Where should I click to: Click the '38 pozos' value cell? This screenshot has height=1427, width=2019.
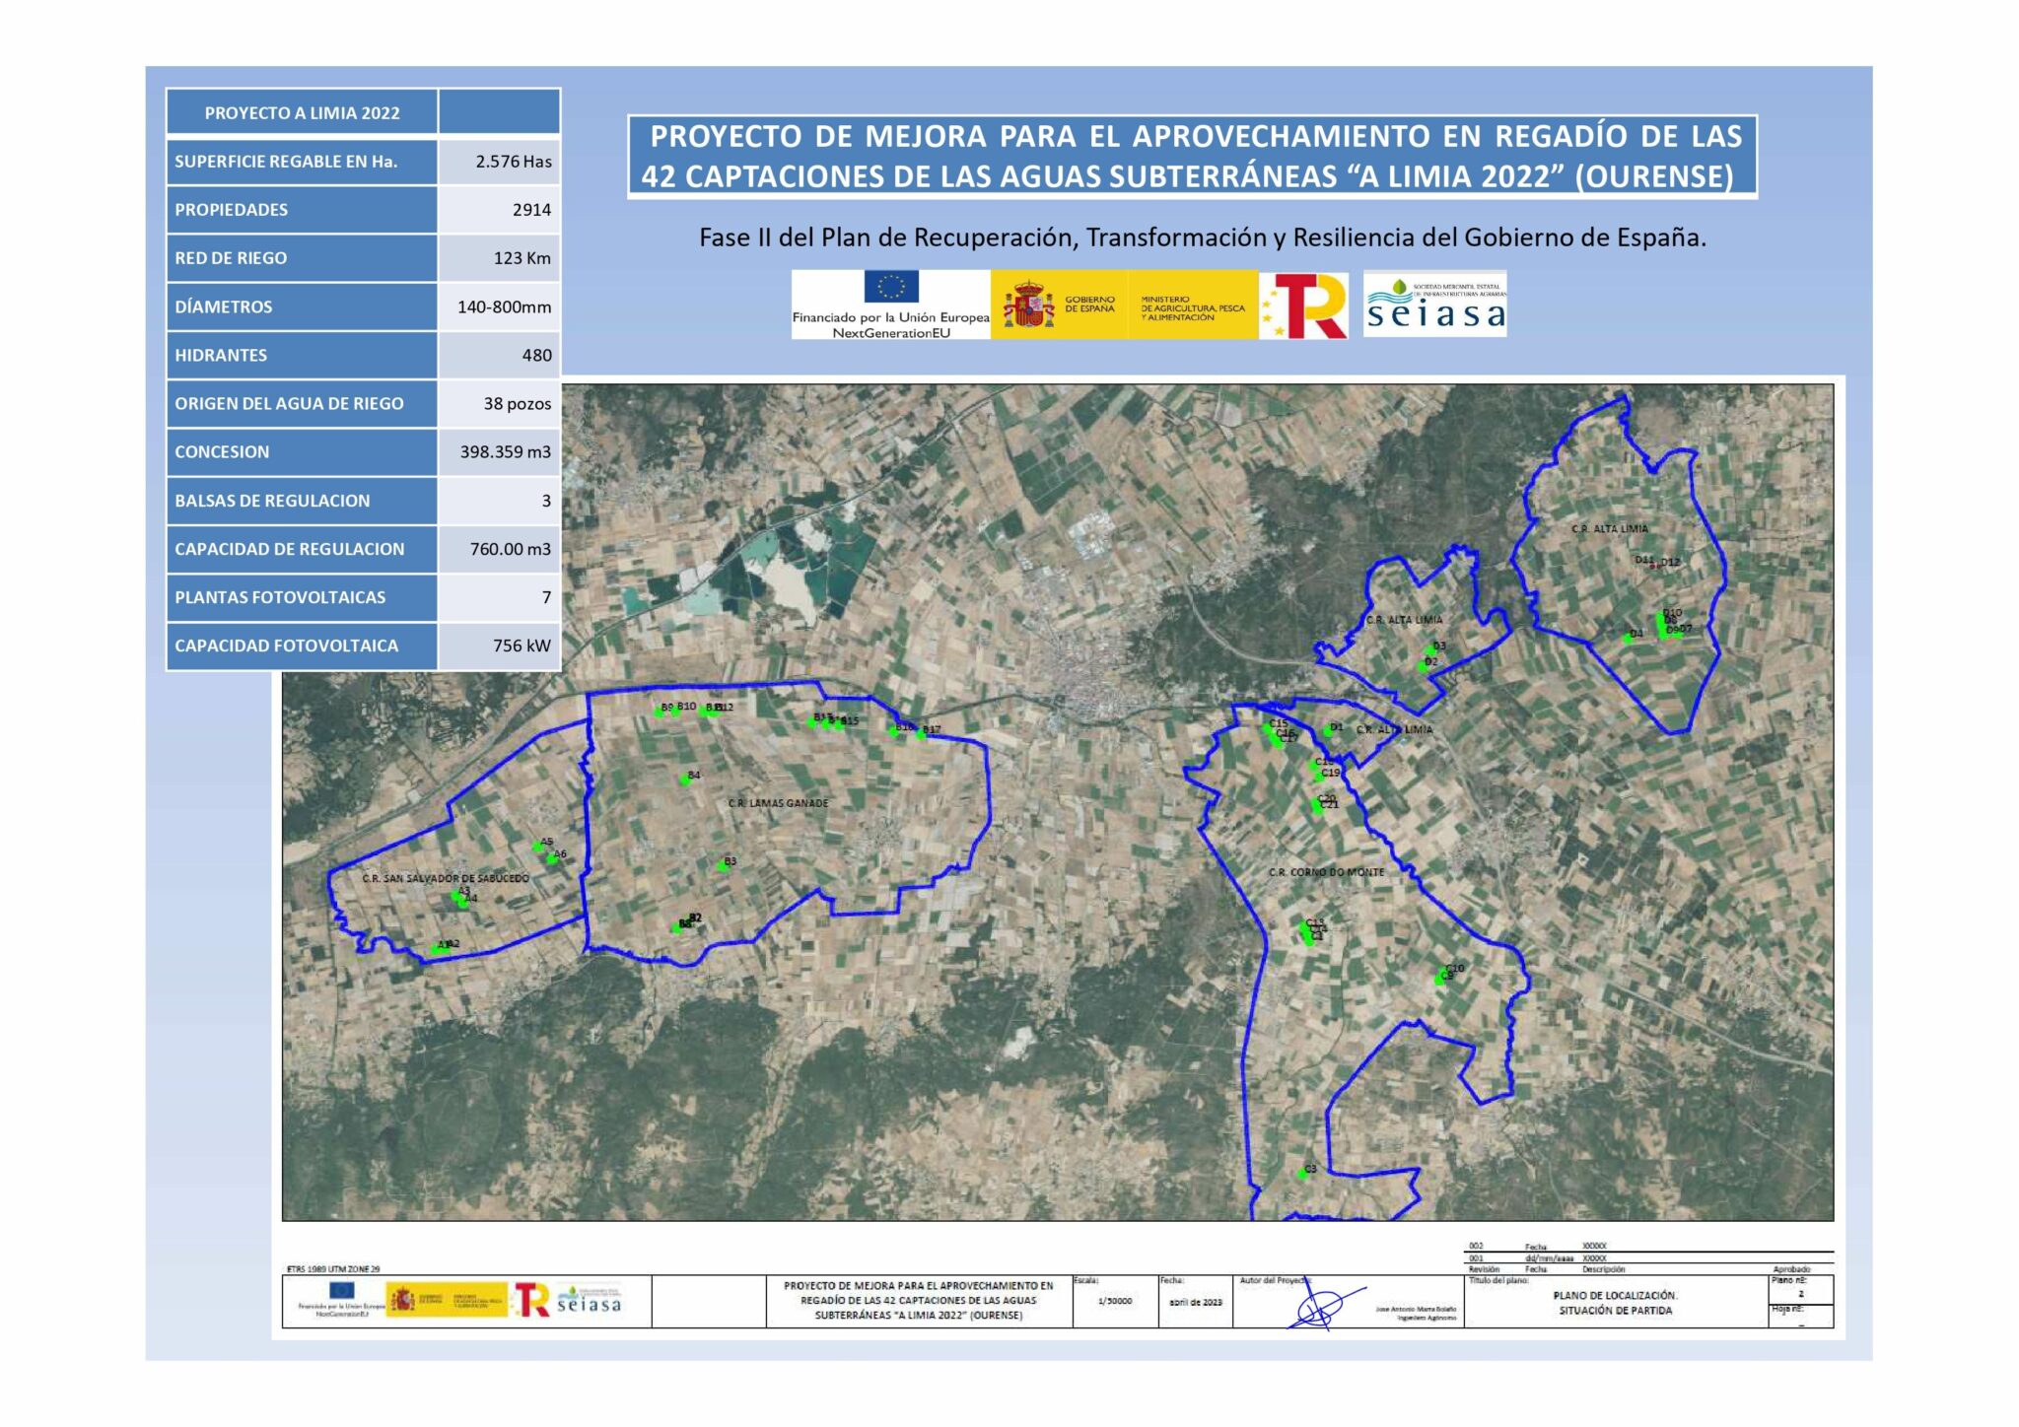500,403
